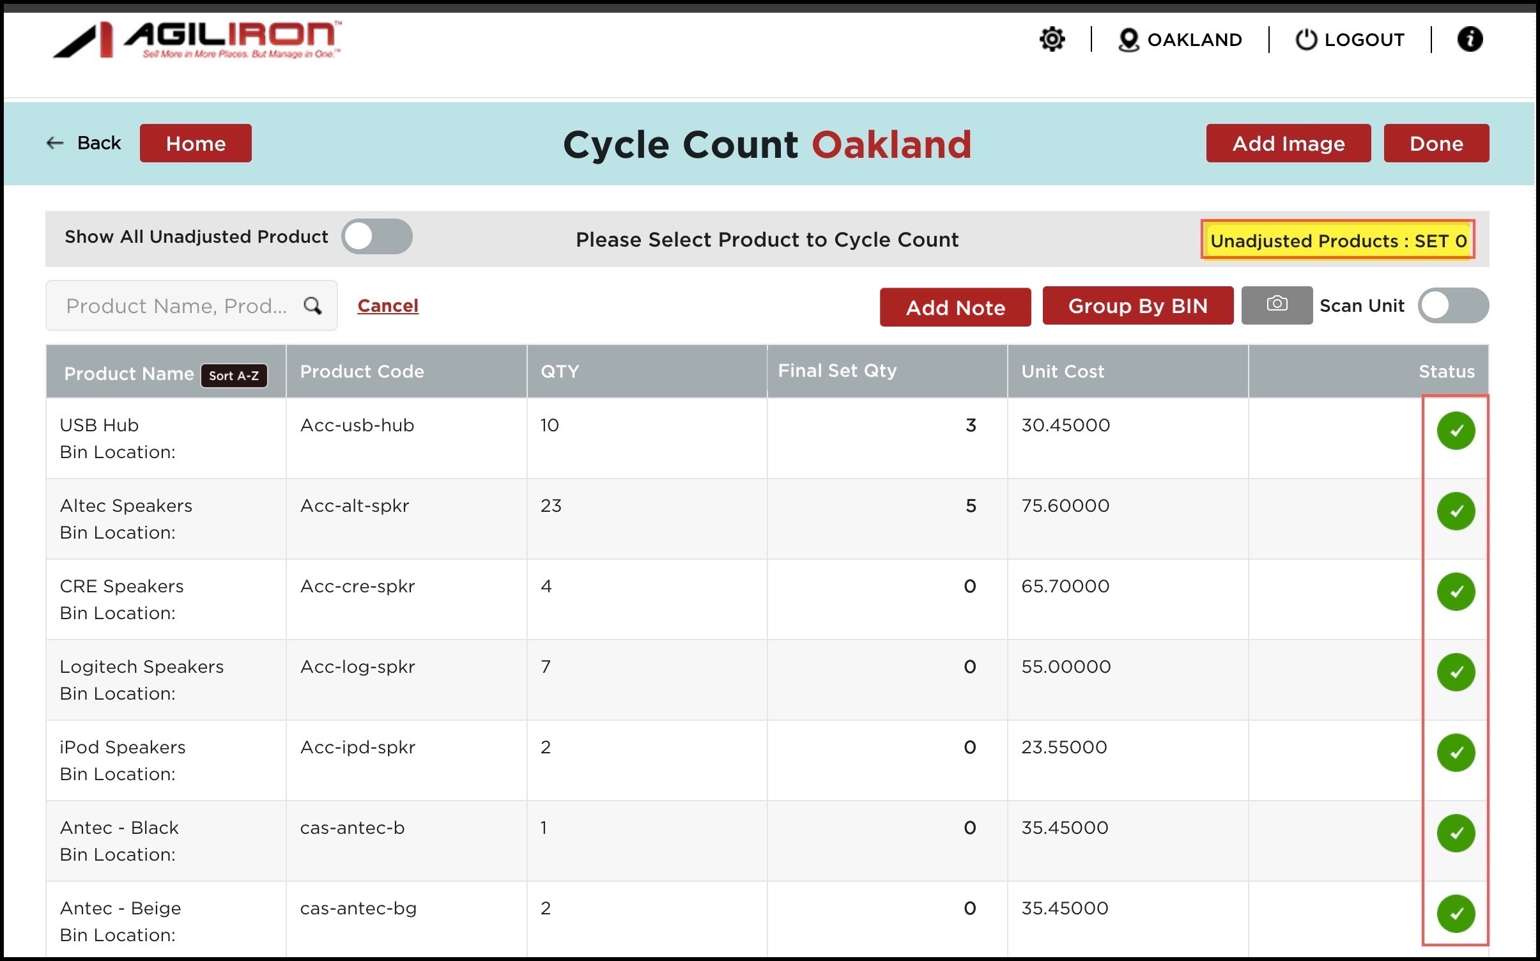Click the camera scan button
This screenshot has width=1540, height=961.
(1276, 305)
